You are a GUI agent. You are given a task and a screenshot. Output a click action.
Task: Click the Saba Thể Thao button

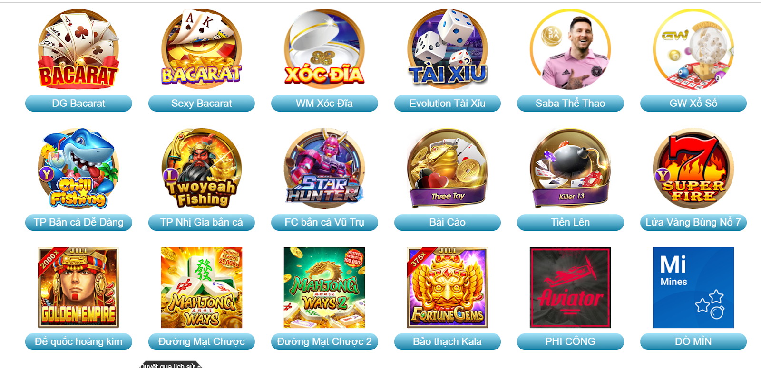coord(570,104)
